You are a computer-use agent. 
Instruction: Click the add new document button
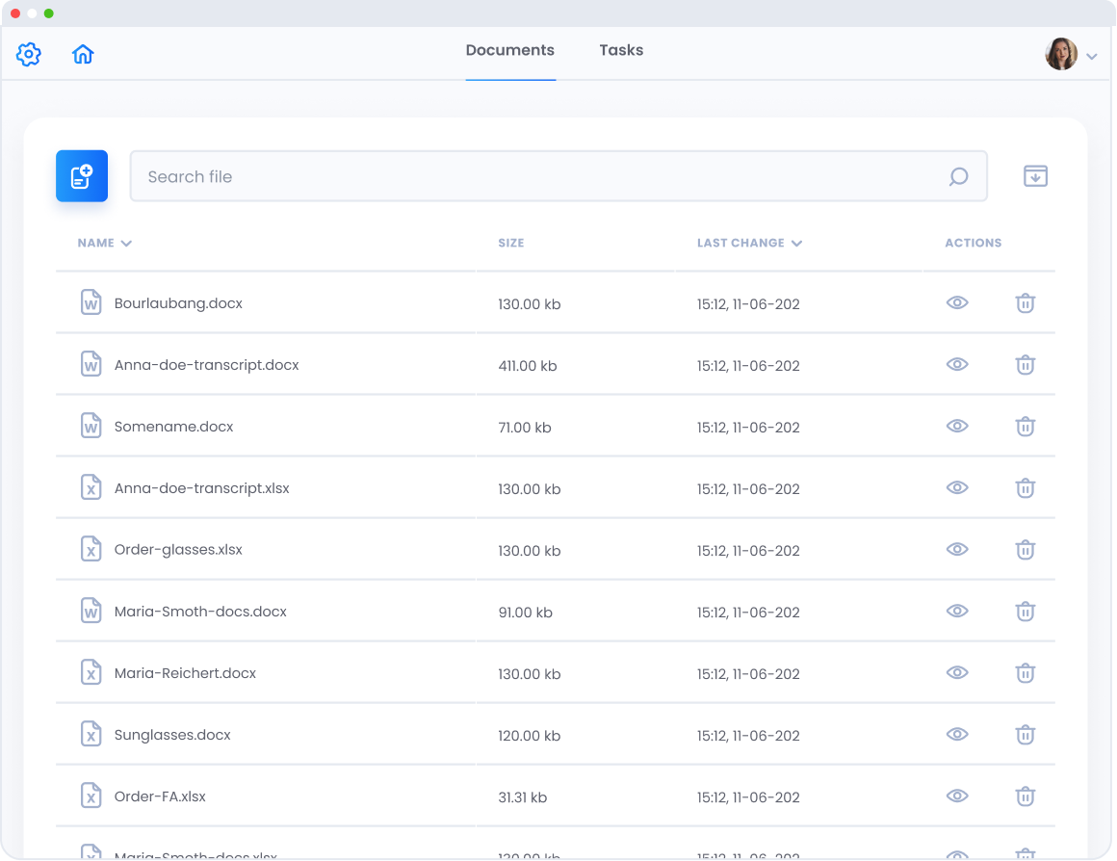(x=82, y=176)
